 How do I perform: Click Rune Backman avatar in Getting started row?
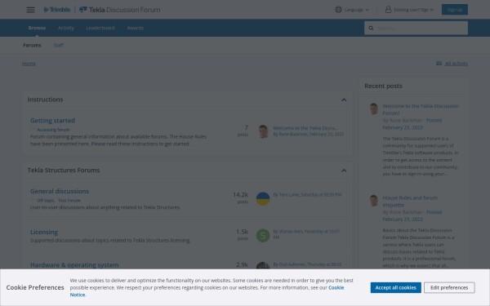tap(263, 131)
